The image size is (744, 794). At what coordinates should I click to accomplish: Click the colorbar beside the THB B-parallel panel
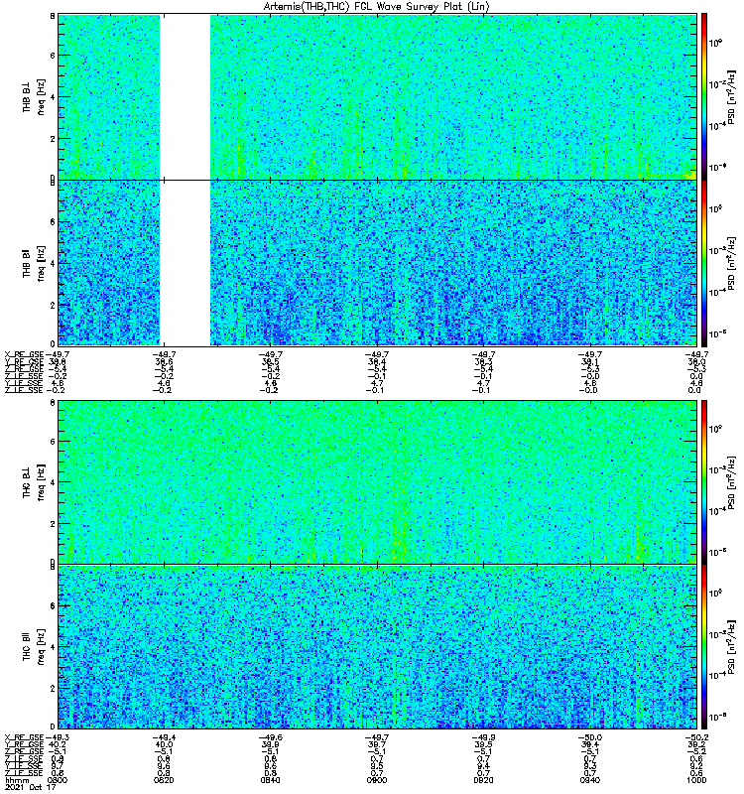pos(704,263)
